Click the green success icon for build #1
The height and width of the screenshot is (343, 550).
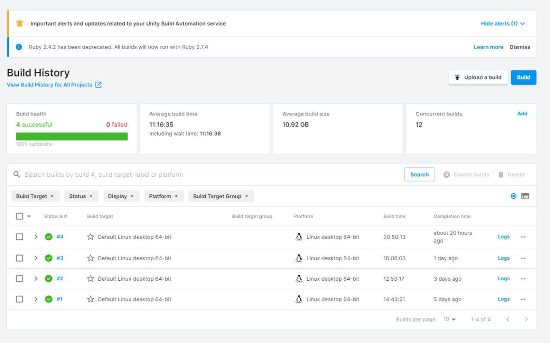tap(49, 299)
